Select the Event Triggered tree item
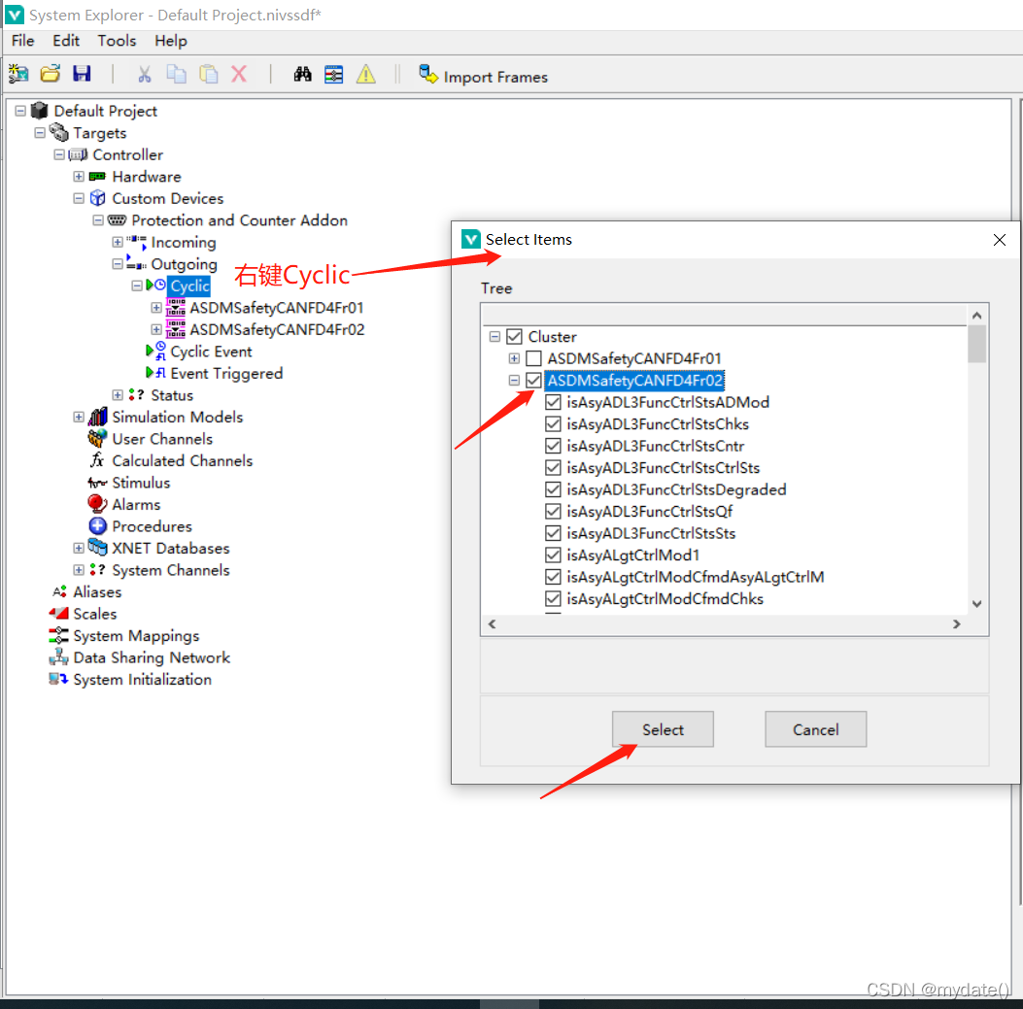Viewport: 1023px width, 1009px height. (x=226, y=374)
